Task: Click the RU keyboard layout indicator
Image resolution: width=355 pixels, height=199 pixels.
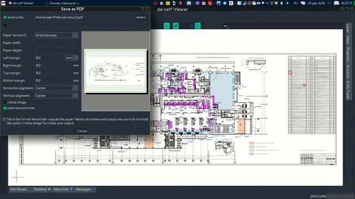Action: click(296, 3)
